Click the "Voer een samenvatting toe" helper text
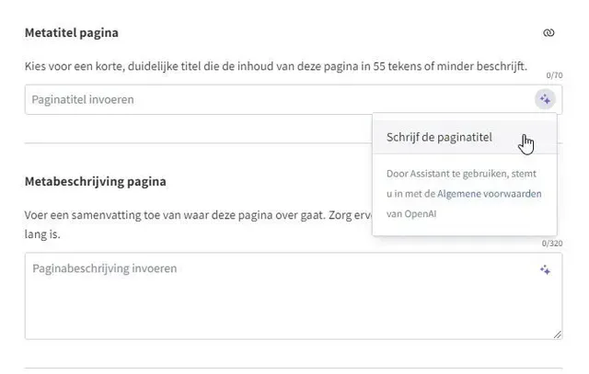 pyautogui.click(x=184, y=214)
